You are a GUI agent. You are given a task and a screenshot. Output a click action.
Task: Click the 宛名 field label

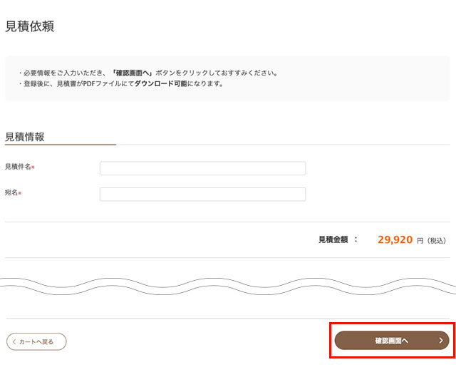[x=11, y=193]
